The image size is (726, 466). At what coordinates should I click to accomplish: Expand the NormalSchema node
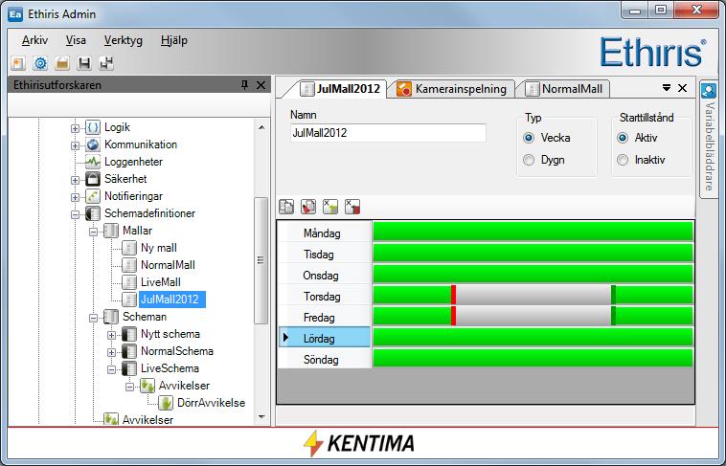click(x=112, y=352)
